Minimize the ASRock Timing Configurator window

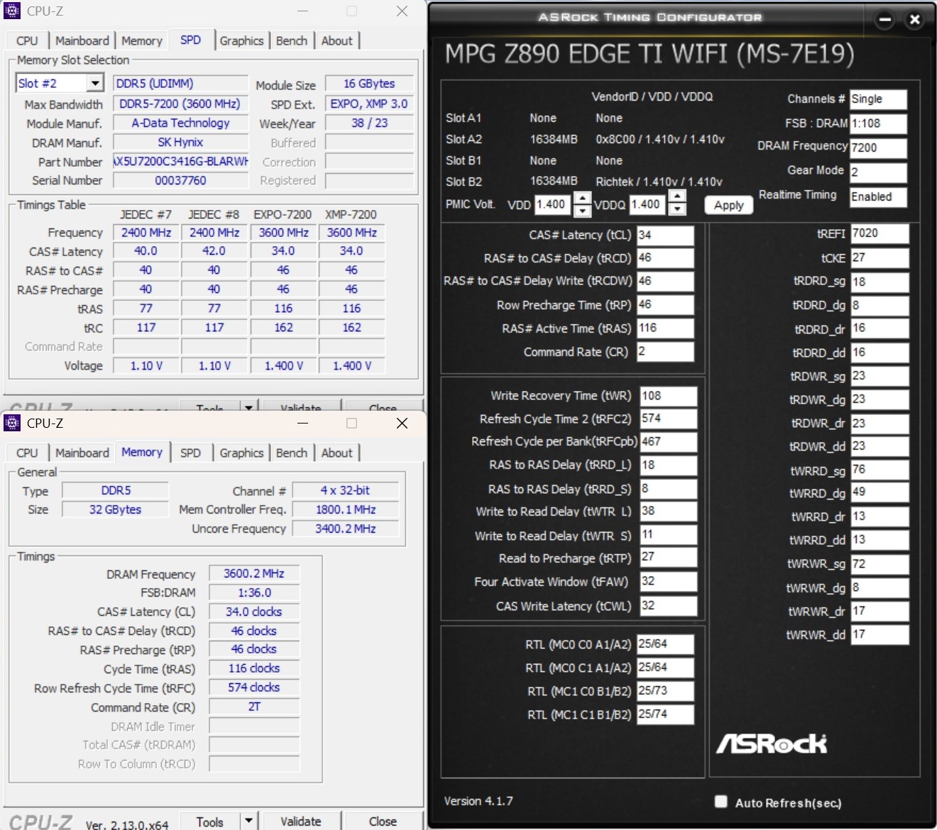(885, 20)
